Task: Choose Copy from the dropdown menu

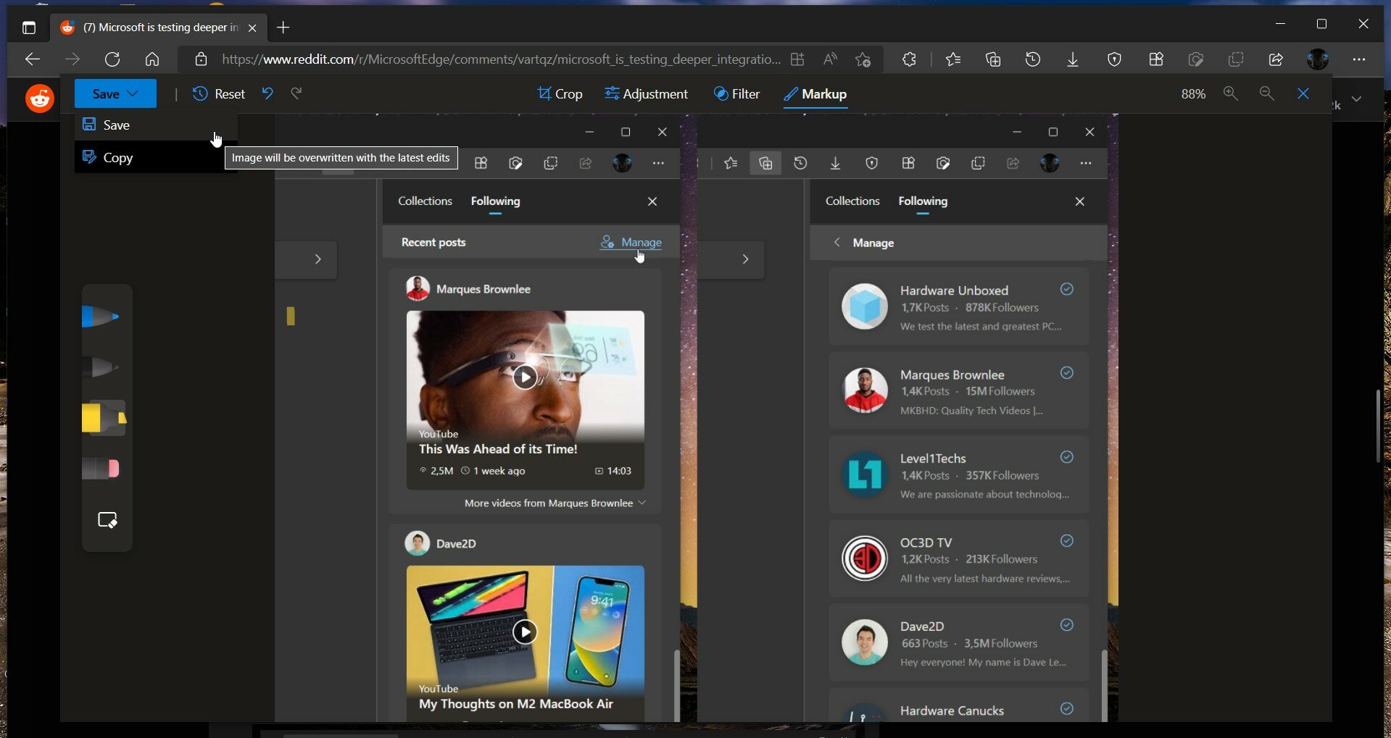Action: tap(117, 158)
